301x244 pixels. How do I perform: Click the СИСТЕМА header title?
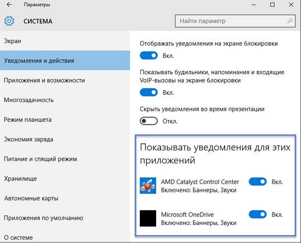38,21
